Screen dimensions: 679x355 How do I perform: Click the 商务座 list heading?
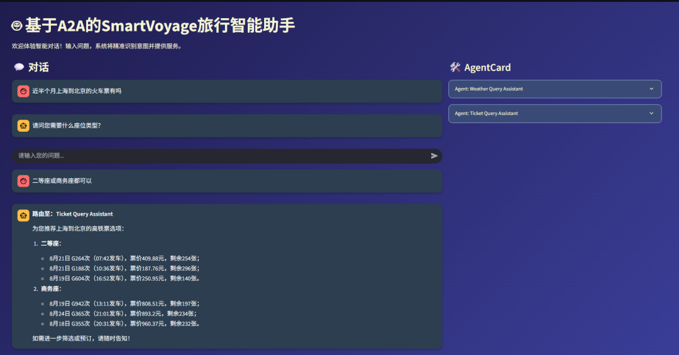(x=51, y=289)
